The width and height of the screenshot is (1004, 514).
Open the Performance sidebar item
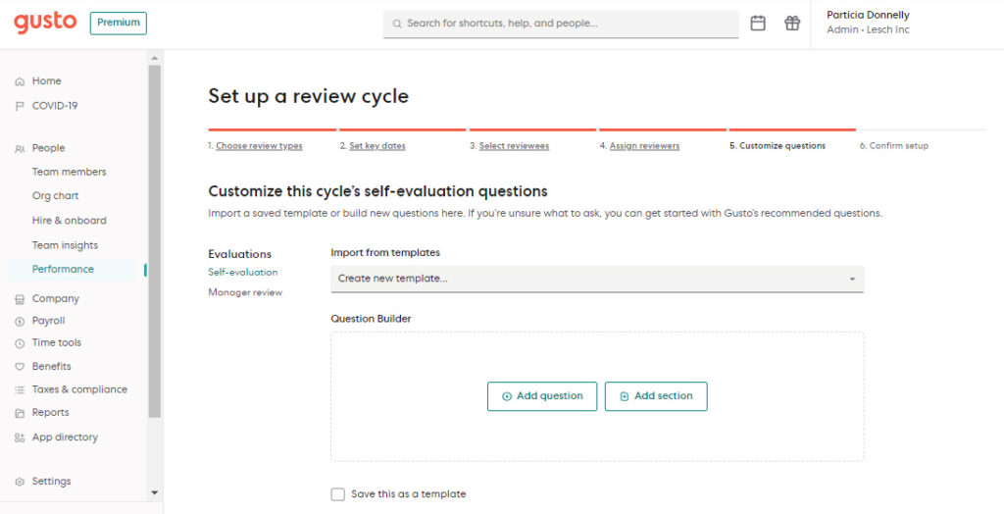63,269
